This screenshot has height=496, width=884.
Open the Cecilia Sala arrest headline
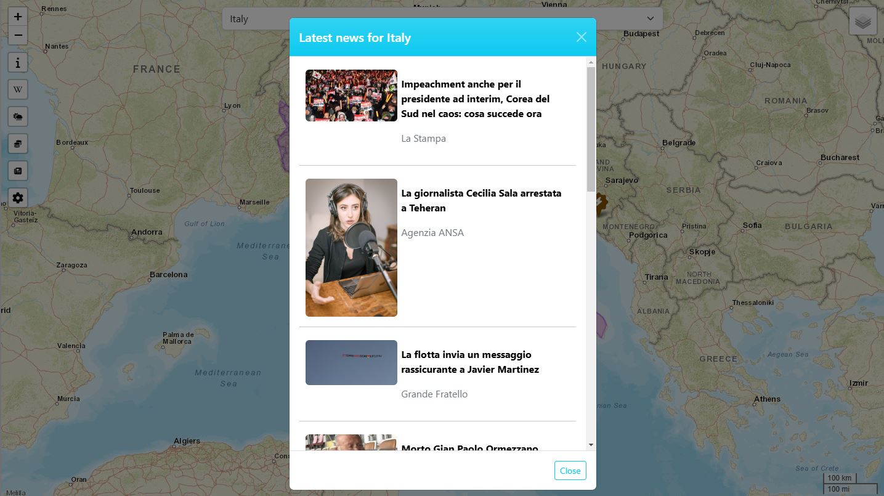click(x=481, y=200)
